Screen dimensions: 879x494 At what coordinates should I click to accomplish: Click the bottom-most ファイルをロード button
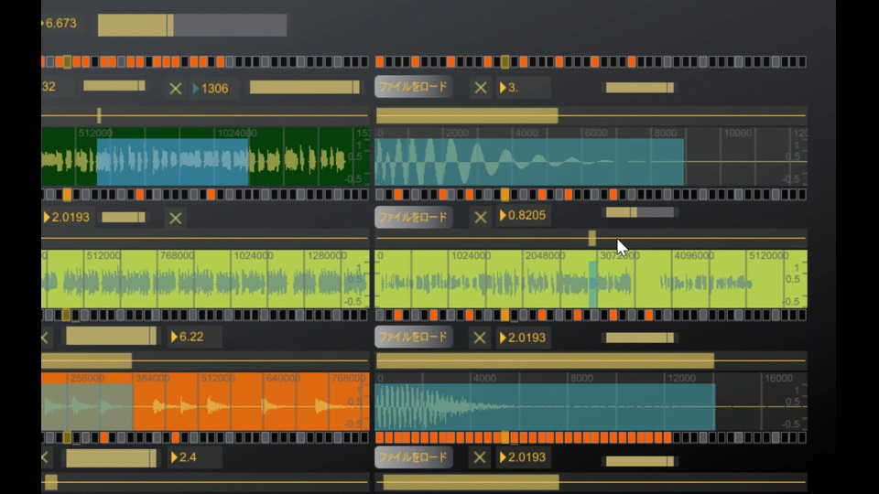[413, 457]
